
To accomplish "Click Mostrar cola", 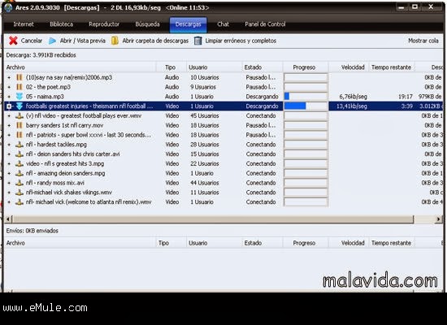I will [423, 41].
